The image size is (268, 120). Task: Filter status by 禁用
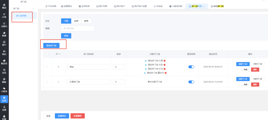click(86, 21)
